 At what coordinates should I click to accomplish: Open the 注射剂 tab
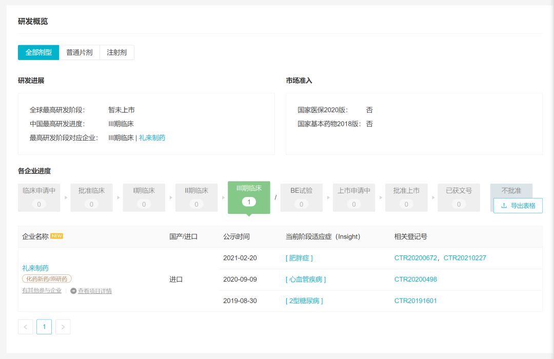point(117,52)
